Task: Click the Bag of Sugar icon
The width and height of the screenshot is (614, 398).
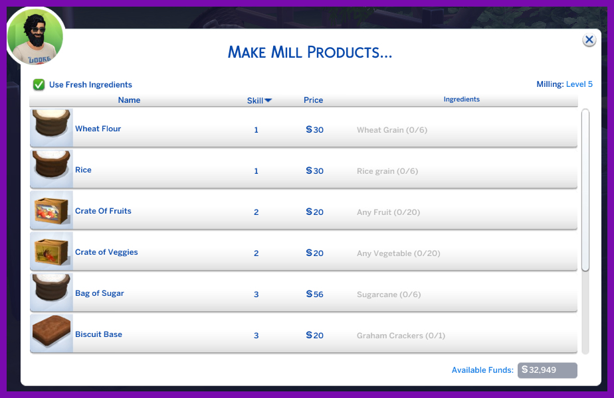Action: [x=51, y=292]
